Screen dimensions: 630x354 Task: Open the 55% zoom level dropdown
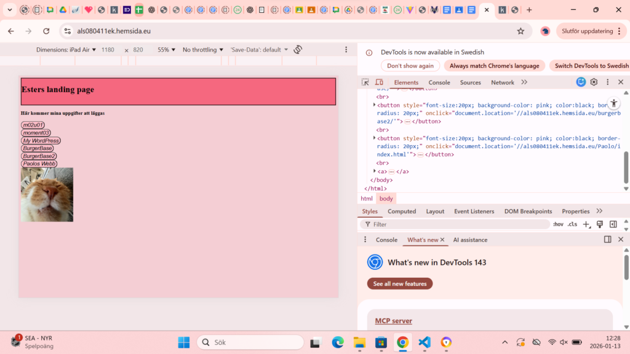[166, 50]
